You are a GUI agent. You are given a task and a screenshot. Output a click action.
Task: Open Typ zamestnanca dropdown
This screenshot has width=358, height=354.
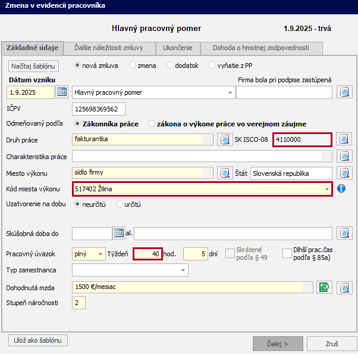183,271
